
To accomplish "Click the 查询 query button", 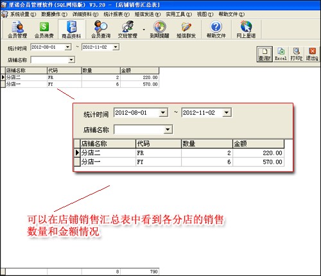I will [265, 54].
